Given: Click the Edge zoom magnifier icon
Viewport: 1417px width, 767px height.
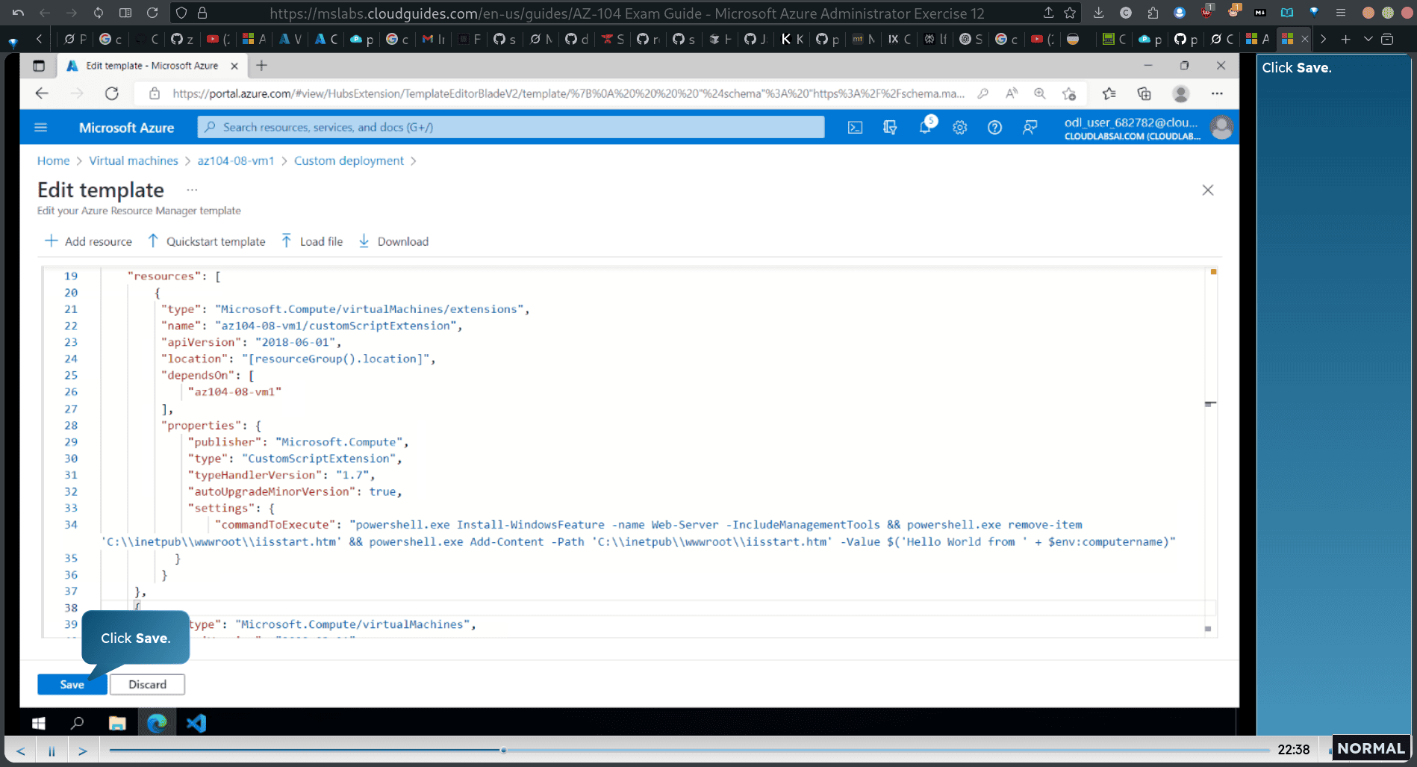Looking at the screenshot, I should point(1039,93).
